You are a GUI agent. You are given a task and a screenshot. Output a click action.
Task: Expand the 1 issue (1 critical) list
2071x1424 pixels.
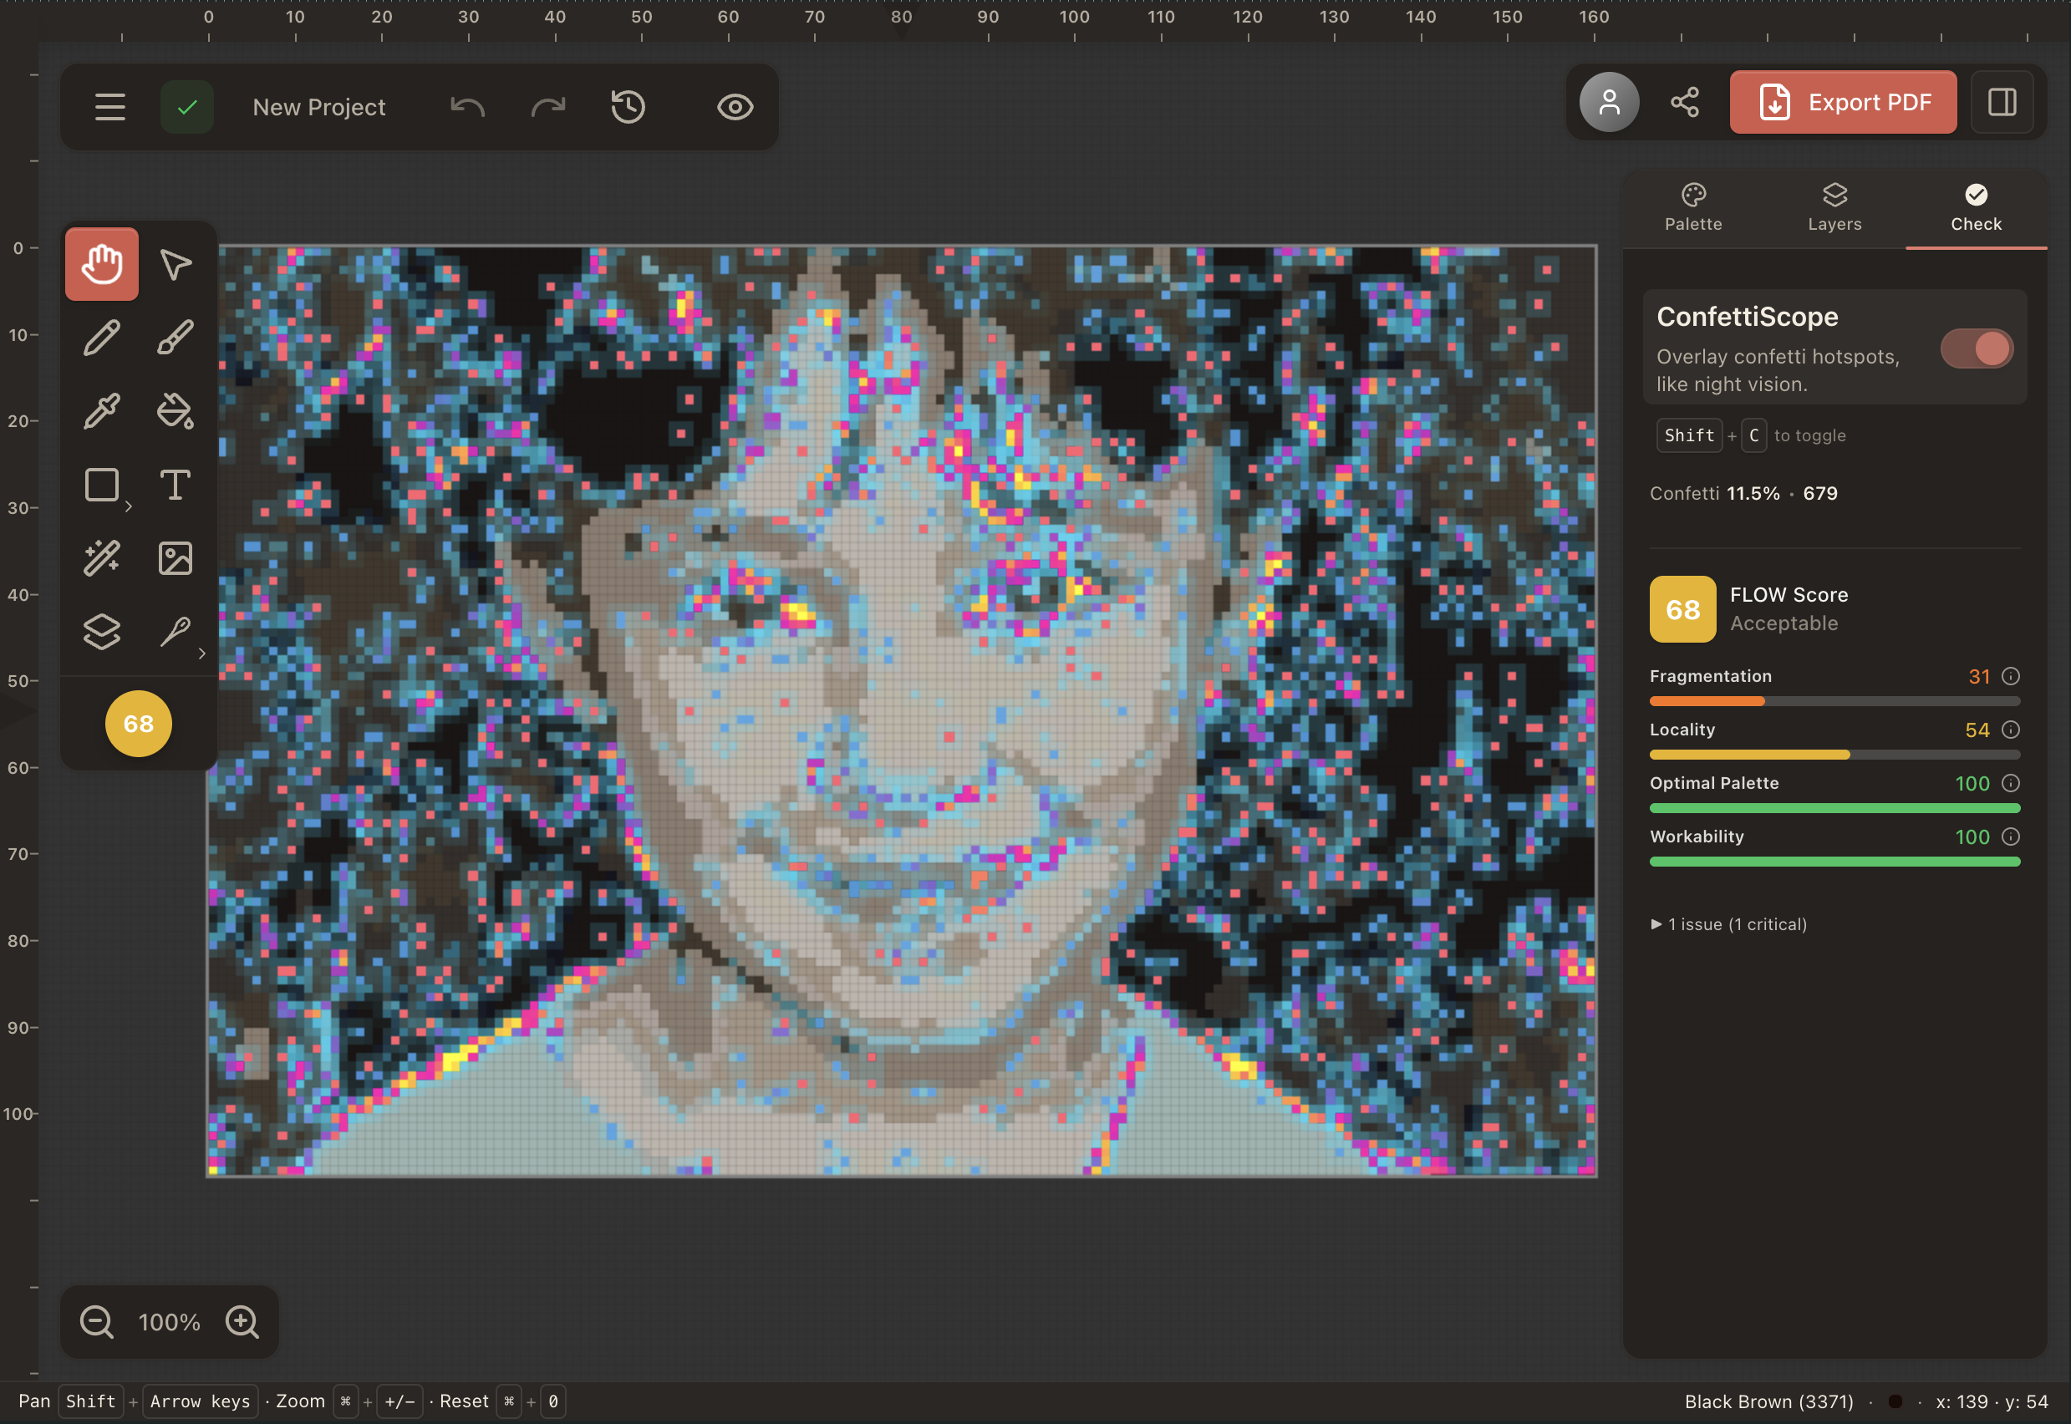tap(1729, 924)
